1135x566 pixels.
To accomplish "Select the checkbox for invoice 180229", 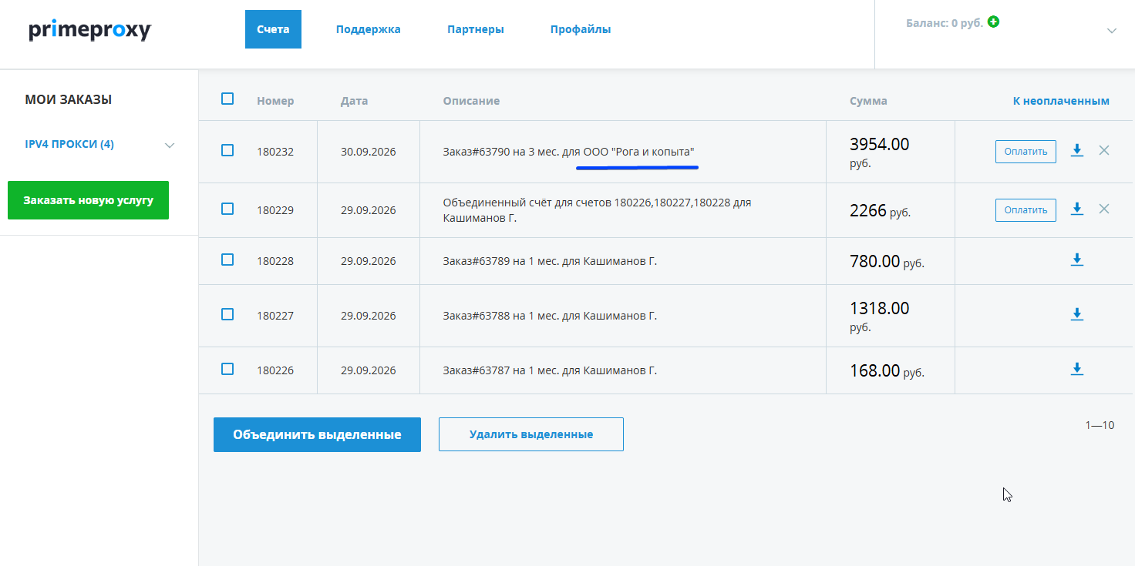I will point(227,208).
